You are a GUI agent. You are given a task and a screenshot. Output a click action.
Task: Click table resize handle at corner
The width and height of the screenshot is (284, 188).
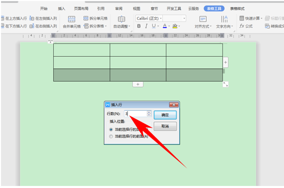click(x=226, y=84)
